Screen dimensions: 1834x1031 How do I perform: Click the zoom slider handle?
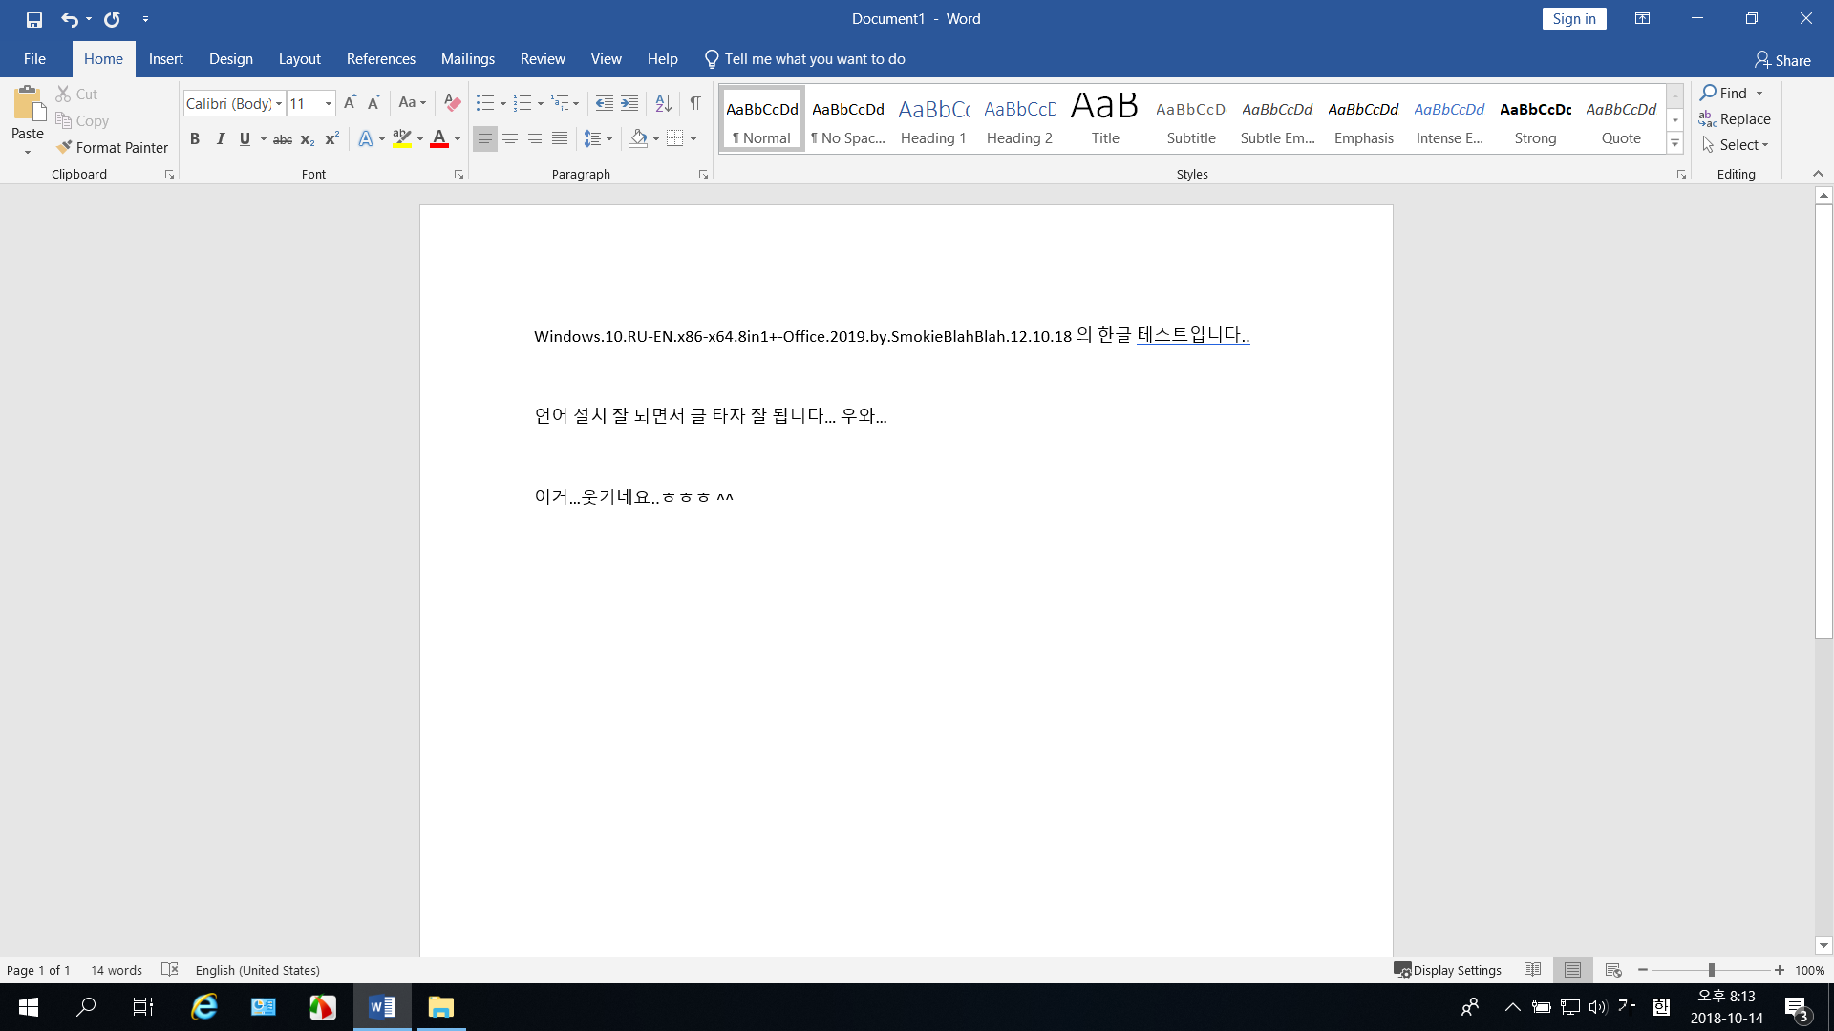pos(1712,970)
